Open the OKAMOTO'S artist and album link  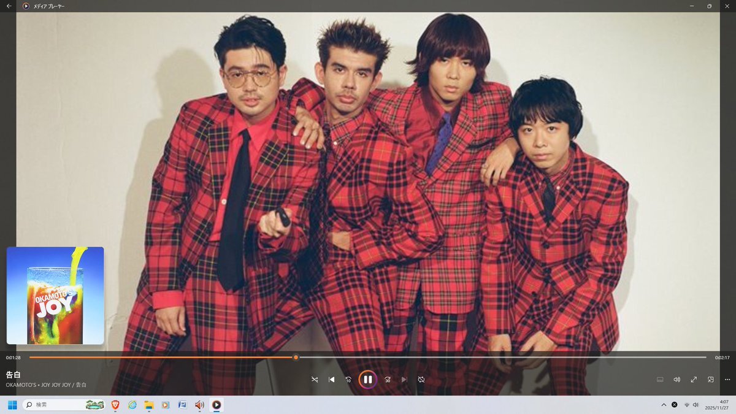pyautogui.click(x=46, y=385)
